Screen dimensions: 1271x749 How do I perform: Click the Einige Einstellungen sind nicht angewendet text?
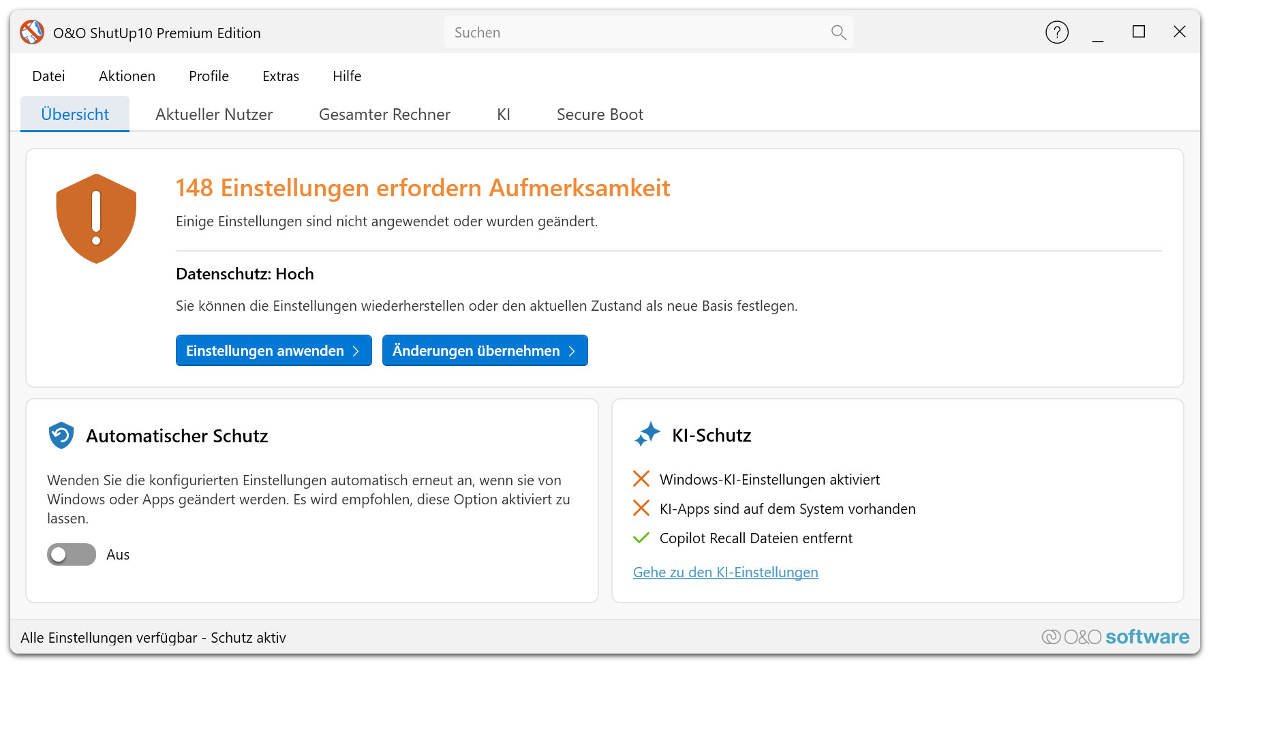coord(386,221)
